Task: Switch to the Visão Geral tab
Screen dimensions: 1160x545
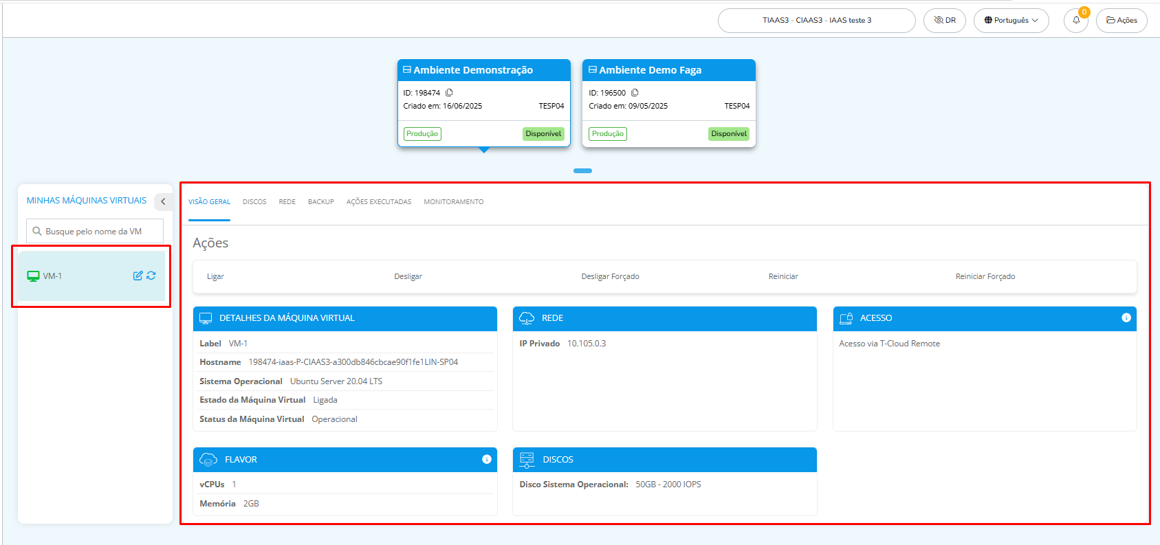Action: [209, 202]
